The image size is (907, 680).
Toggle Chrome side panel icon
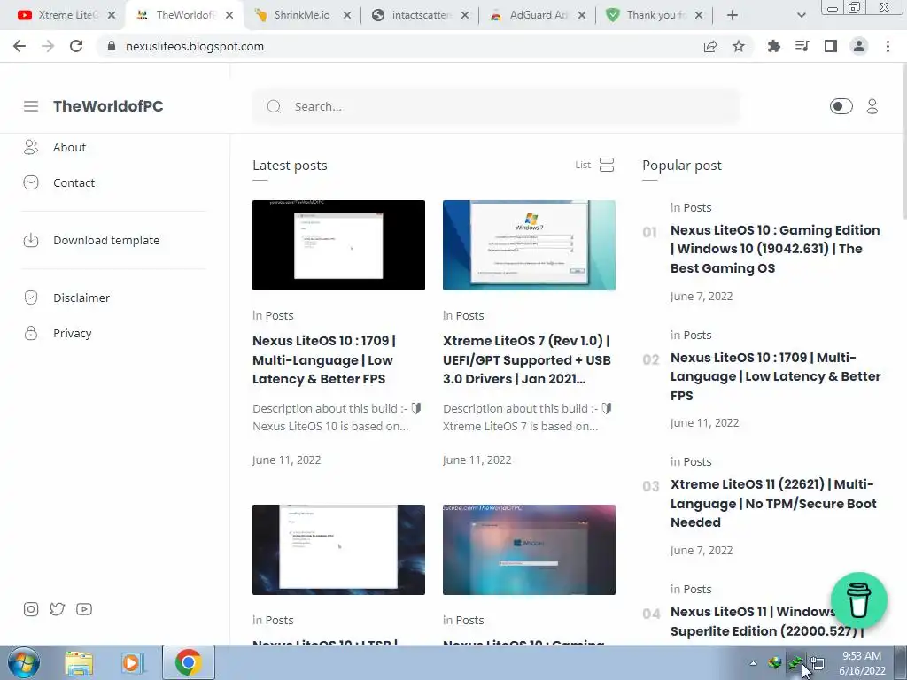pos(831,46)
